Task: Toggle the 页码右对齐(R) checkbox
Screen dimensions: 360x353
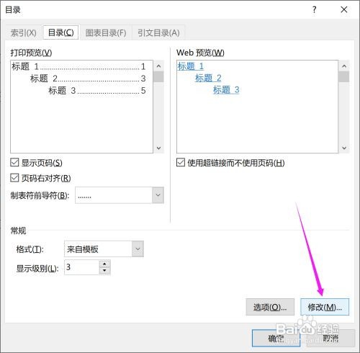Action: pyautogui.click(x=14, y=178)
